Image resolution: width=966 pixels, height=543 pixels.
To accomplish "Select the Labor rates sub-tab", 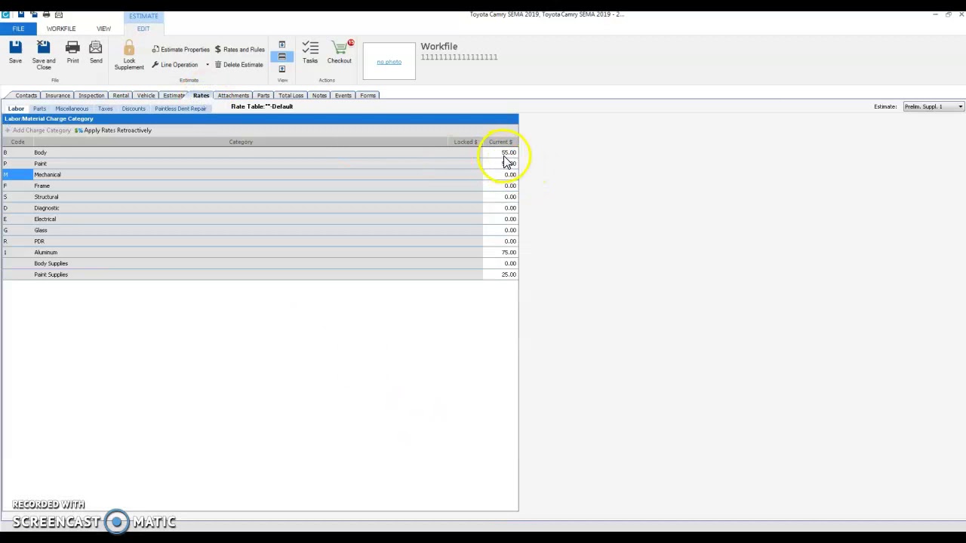I will [16, 109].
